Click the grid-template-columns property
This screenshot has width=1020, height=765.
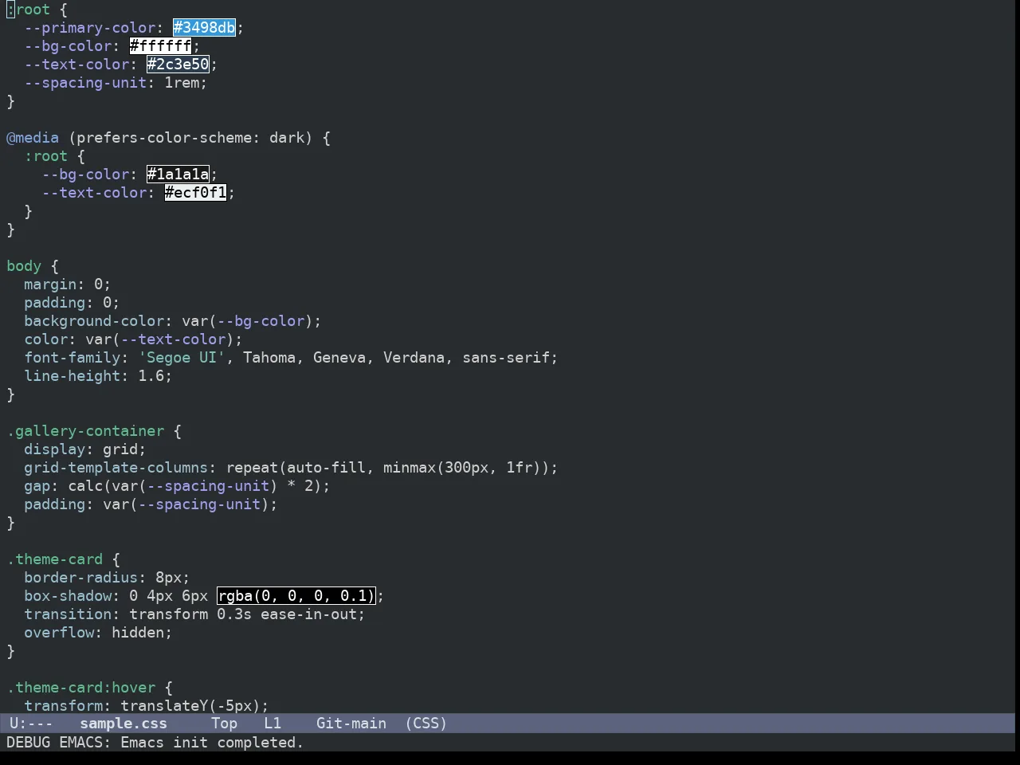click(x=116, y=468)
